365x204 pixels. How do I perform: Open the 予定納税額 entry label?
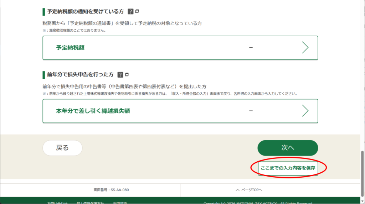[70, 48]
